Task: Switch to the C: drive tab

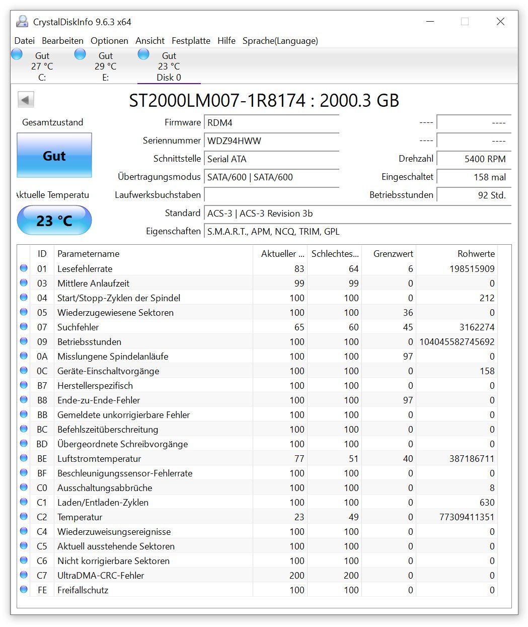Action: pyautogui.click(x=42, y=66)
